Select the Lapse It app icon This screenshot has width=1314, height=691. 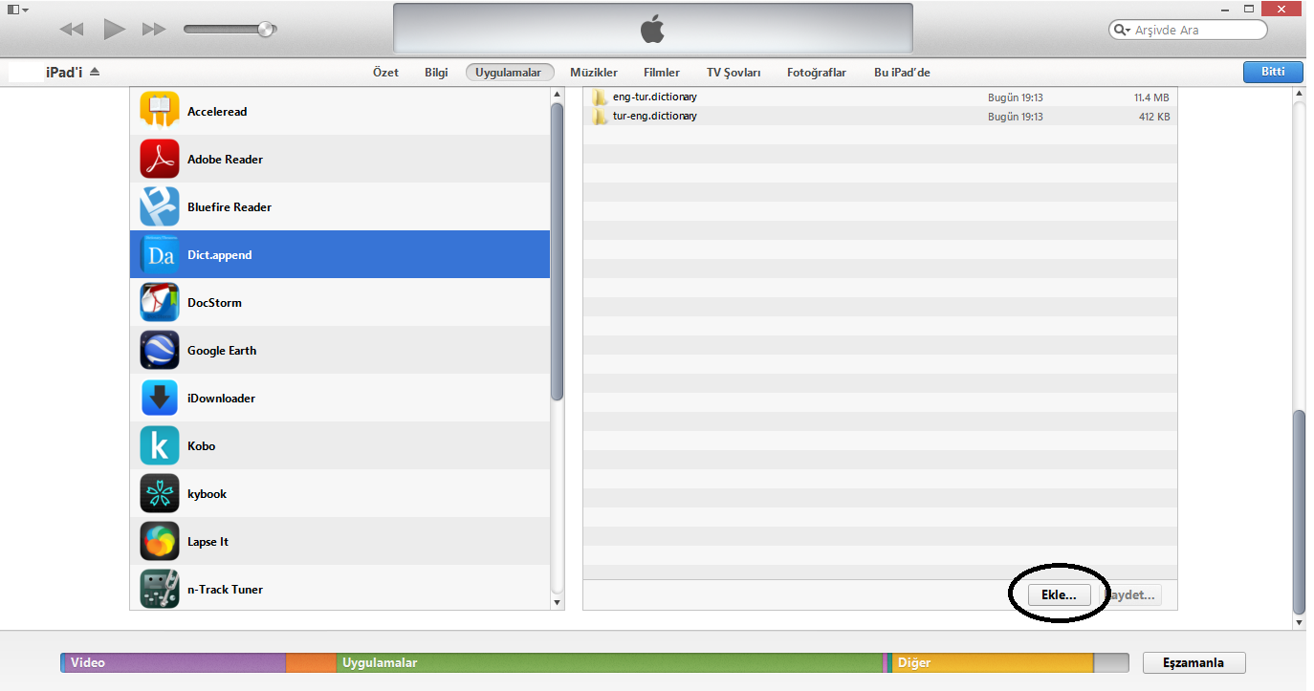[x=160, y=541]
